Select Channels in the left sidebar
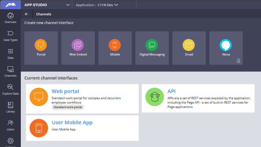 pos(10,72)
